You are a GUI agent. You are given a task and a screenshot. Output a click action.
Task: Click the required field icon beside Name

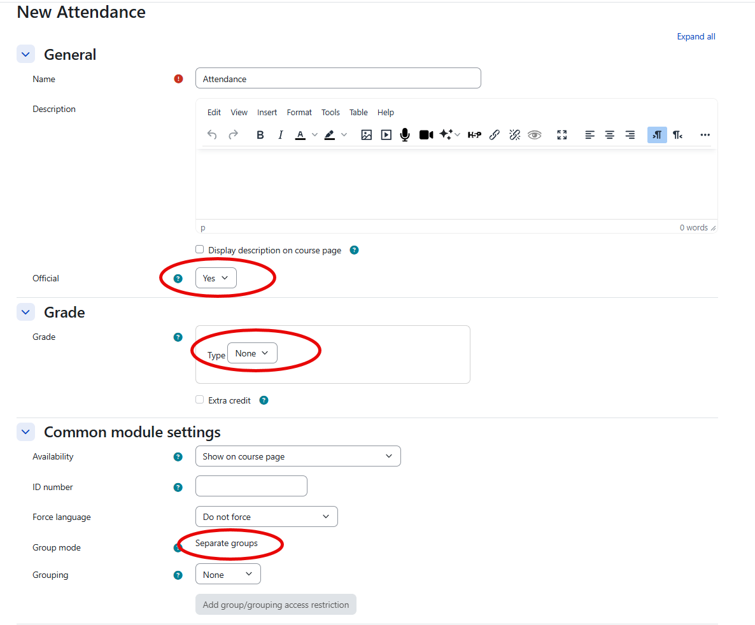179,79
